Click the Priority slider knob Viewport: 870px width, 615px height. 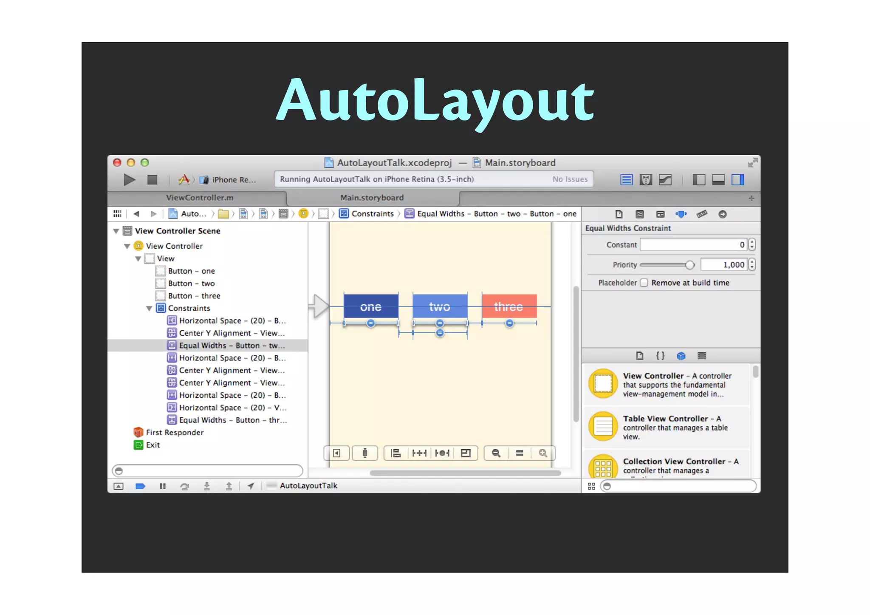pos(689,265)
